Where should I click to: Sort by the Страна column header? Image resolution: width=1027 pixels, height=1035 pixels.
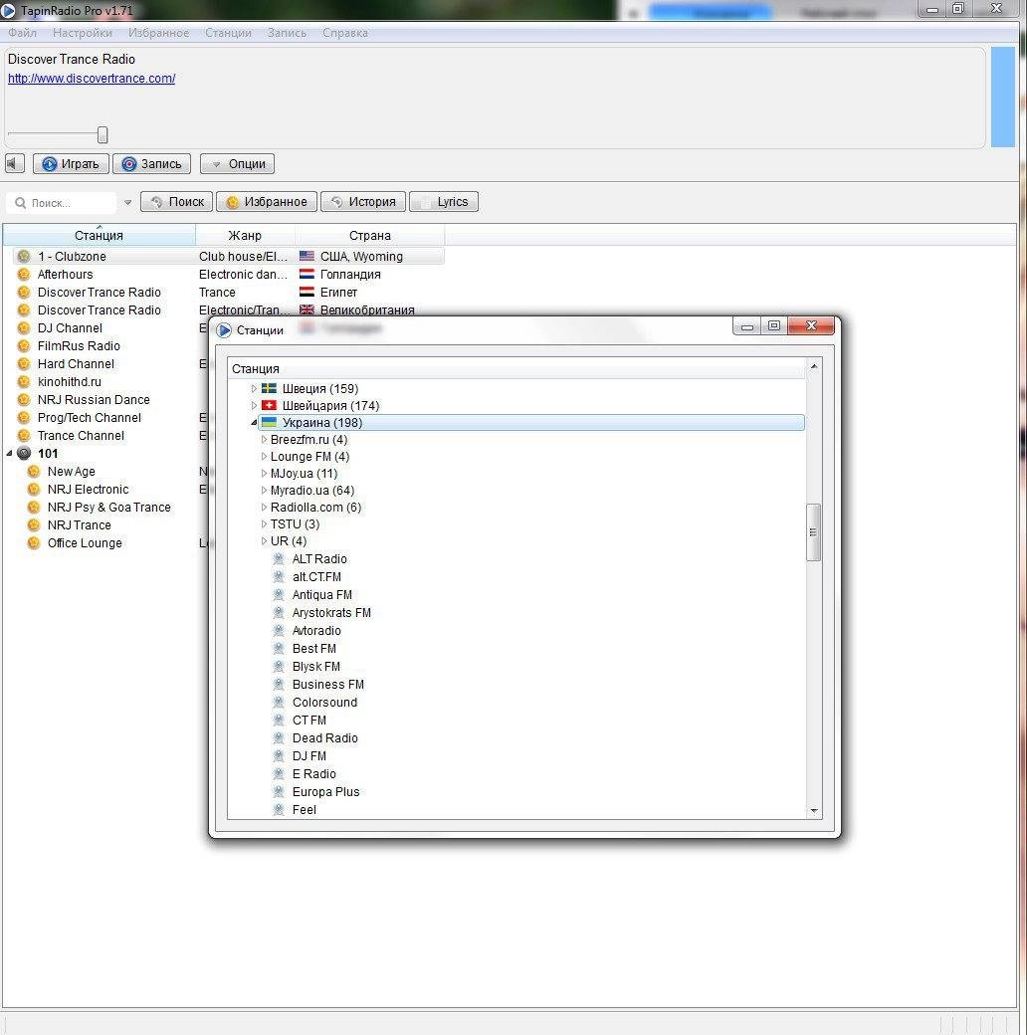click(369, 235)
